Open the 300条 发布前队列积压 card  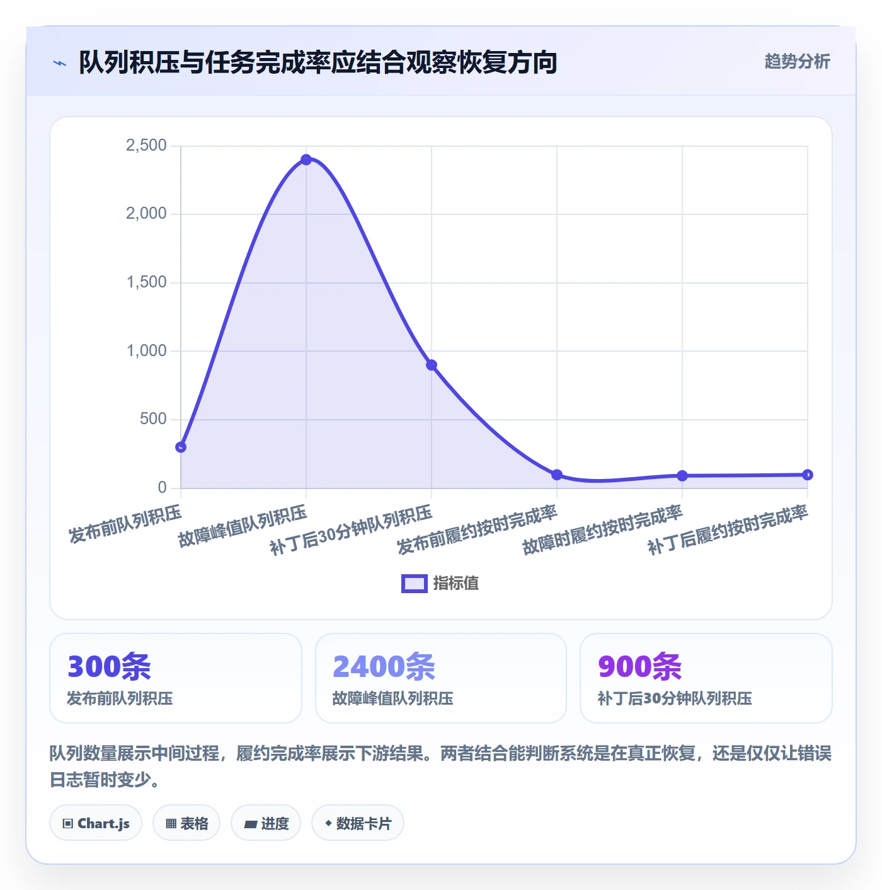pyautogui.click(x=176, y=678)
